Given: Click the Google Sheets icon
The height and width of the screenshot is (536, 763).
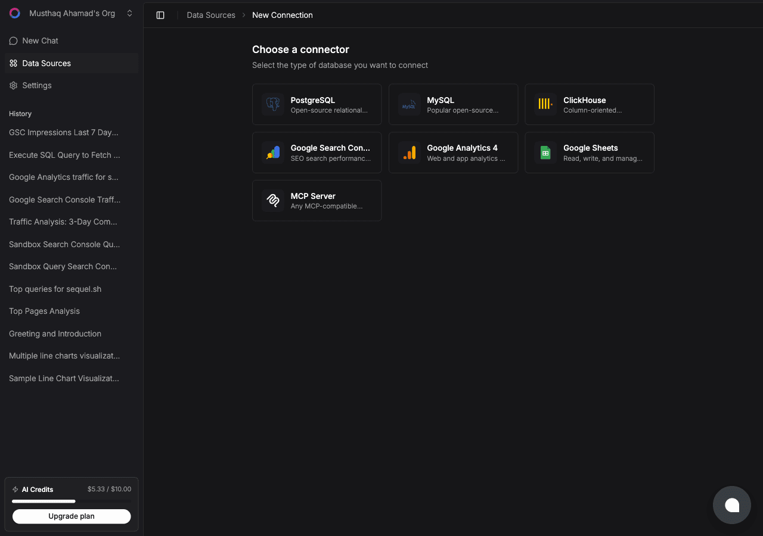Looking at the screenshot, I should 545,152.
